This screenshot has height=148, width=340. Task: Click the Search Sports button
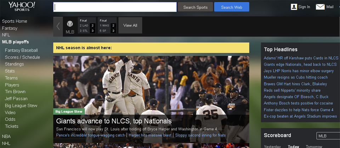point(195,7)
